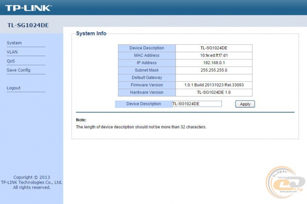Open the System menu in the sidebar
The width and height of the screenshot is (307, 204).
click(14, 43)
